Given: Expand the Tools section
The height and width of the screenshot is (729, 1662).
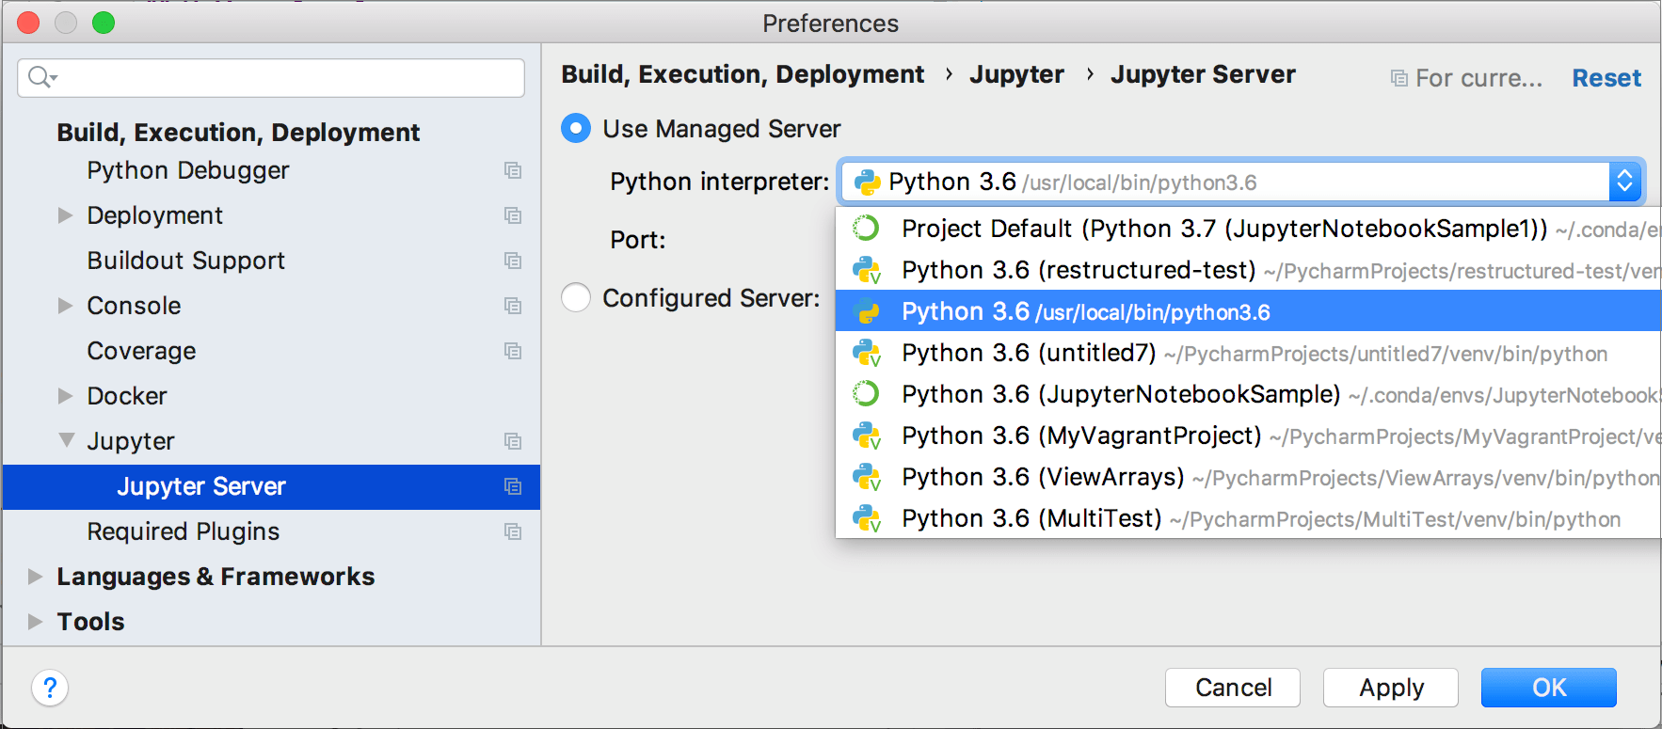Looking at the screenshot, I should tap(35, 622).
